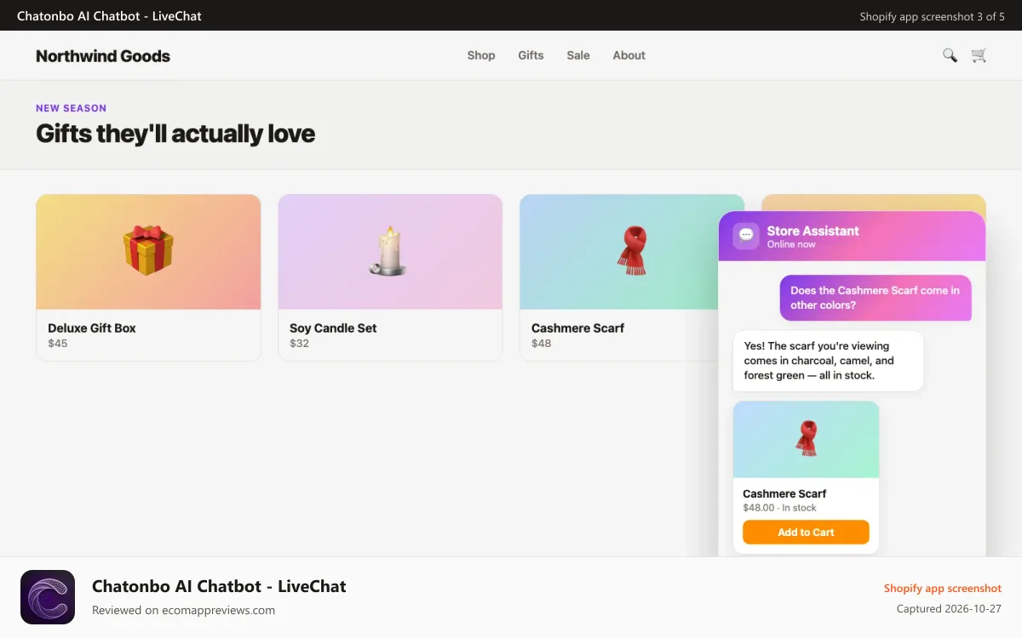Open the About navigation link

coord(629,55)
